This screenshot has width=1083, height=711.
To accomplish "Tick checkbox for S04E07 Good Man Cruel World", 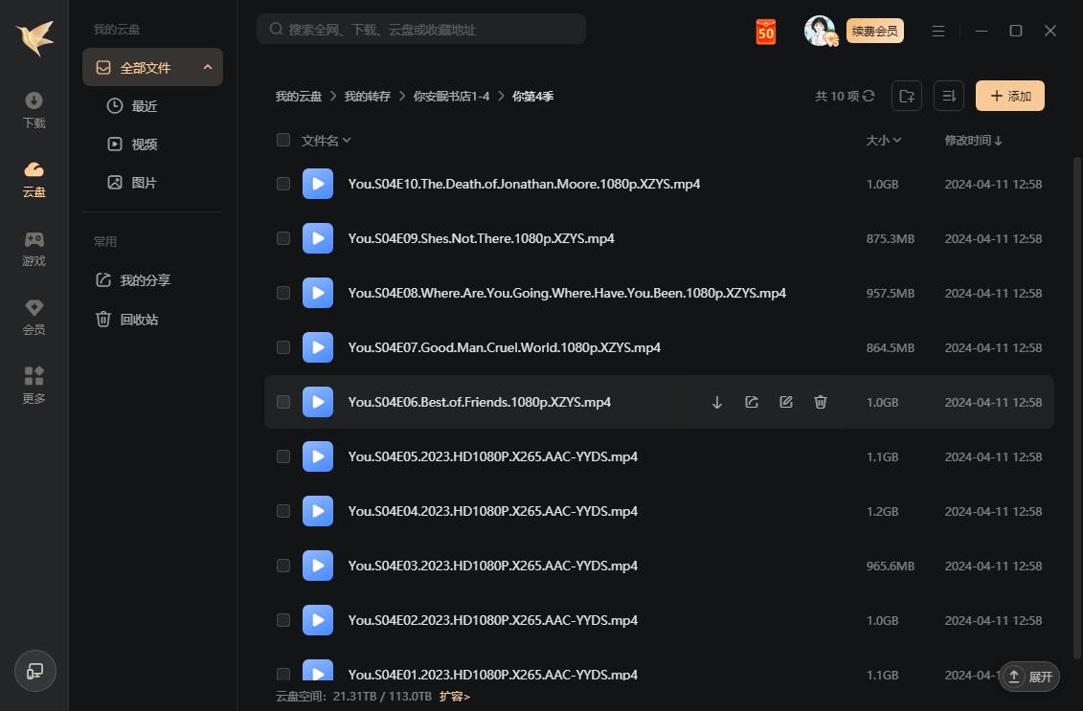I will tap(283, 347).
